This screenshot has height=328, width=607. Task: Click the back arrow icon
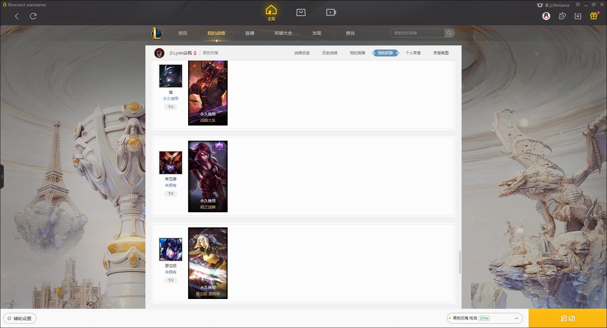[x=17, y=16]
